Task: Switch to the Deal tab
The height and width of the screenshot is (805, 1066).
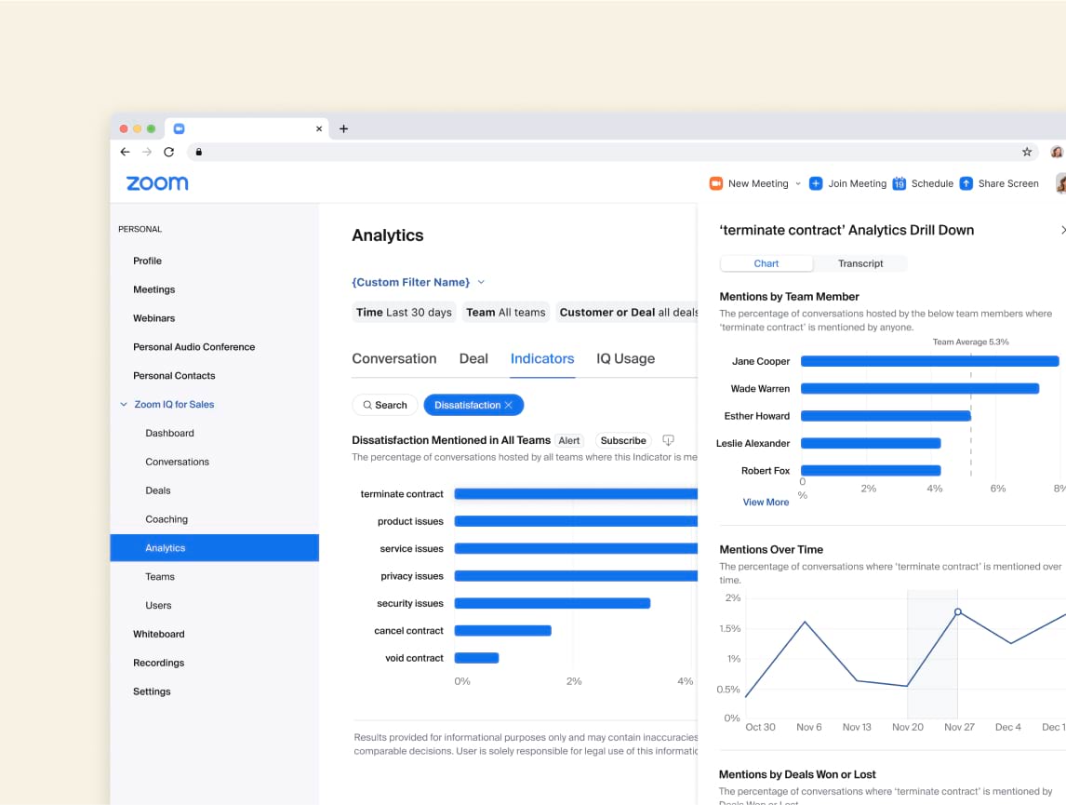Action: click(x=473, y=358)
